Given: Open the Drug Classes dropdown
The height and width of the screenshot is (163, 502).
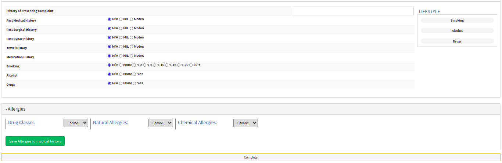Looking at the screenshot, I should coord(76,123).
